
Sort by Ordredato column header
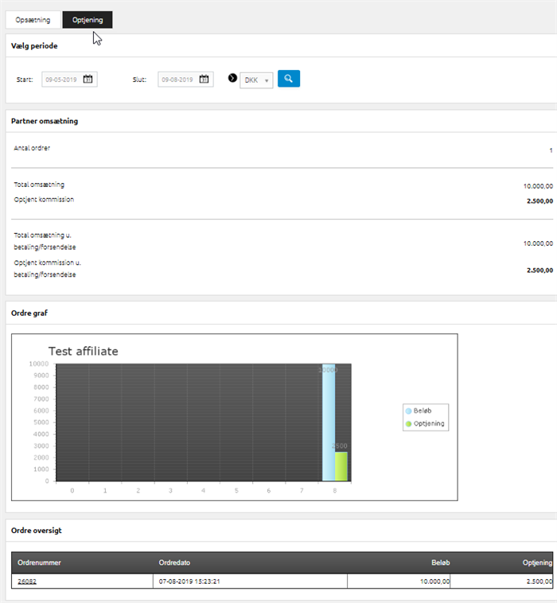173,562
